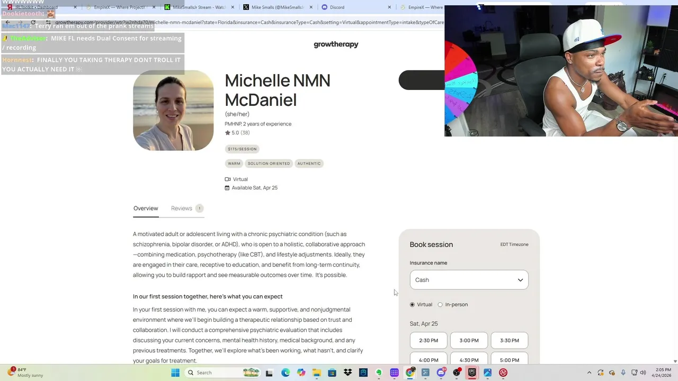Open the purple grid app icon
The image size is (678, 381).
(394, 373)
